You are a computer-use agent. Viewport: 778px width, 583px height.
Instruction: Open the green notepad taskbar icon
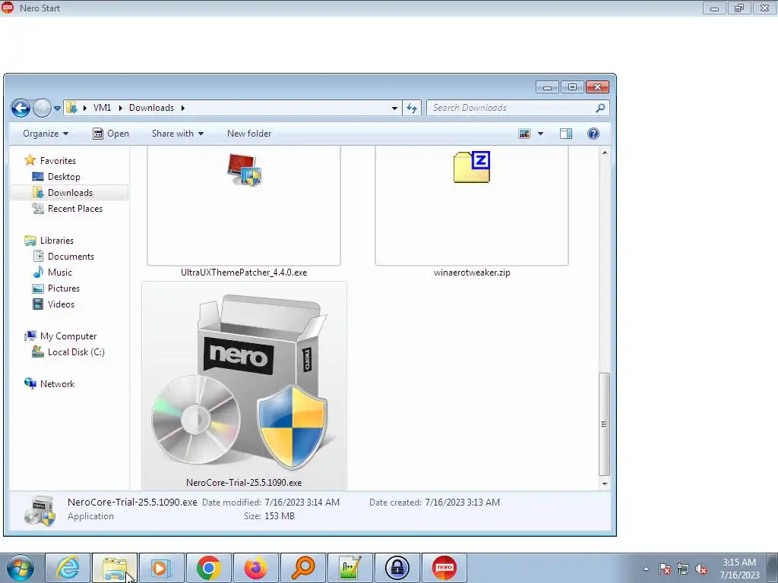point(349,568)
